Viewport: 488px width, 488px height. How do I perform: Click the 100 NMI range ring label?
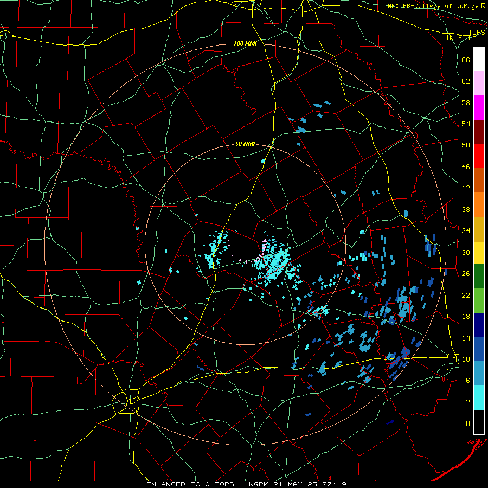(x=245, y=43)
